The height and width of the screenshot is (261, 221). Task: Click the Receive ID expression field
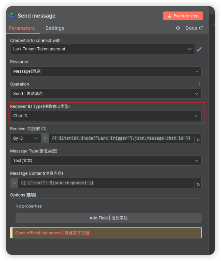pyautogui.click(x=121, y=138)
